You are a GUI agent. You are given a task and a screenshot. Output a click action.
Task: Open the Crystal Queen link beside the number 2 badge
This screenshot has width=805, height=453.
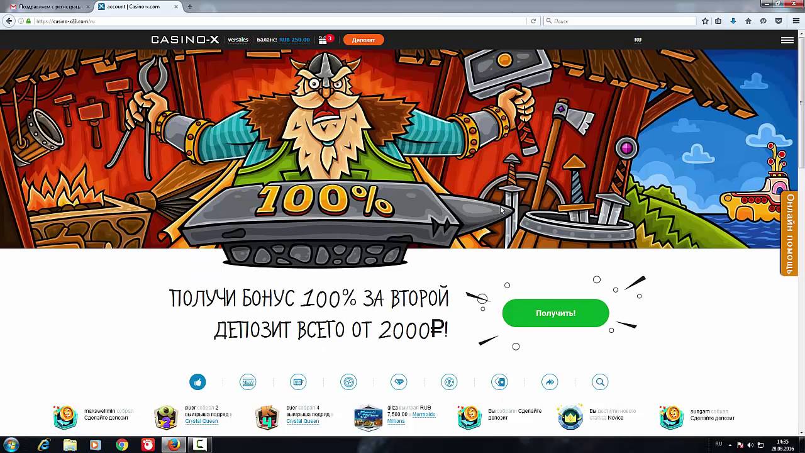(x=201, y=421)
